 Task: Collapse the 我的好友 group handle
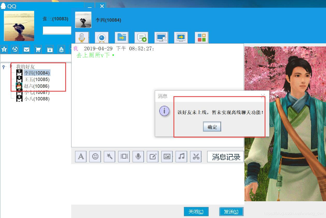click(4, 67)
